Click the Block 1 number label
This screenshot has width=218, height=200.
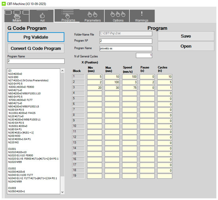[x=78, y=77]
